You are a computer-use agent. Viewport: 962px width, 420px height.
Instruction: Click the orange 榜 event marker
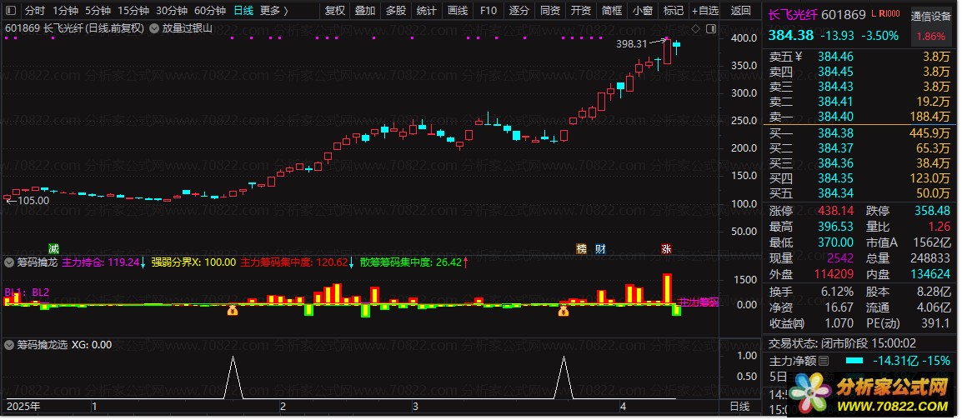(x=581, y=248)
